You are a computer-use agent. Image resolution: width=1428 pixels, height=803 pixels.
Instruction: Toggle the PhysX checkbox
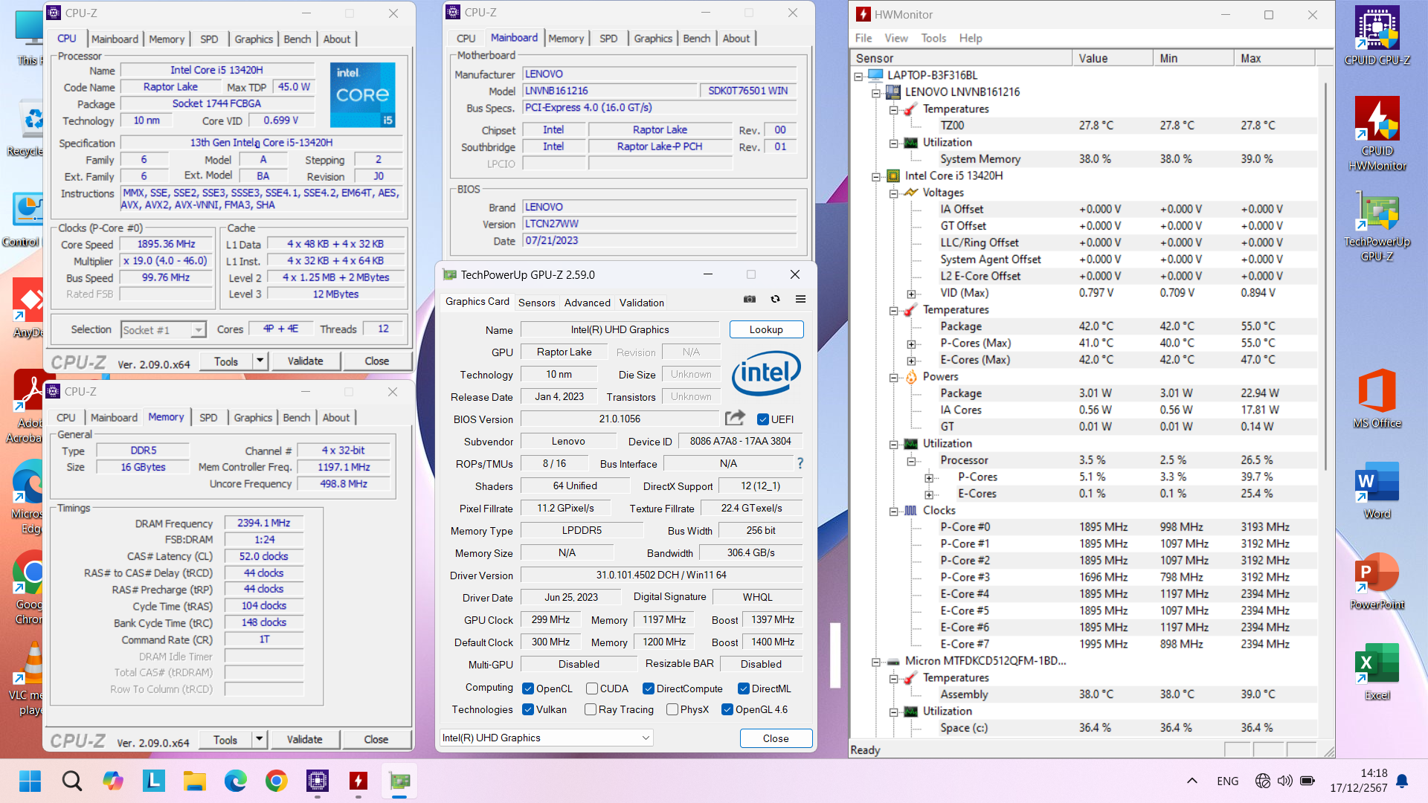[x=672, y=709]
